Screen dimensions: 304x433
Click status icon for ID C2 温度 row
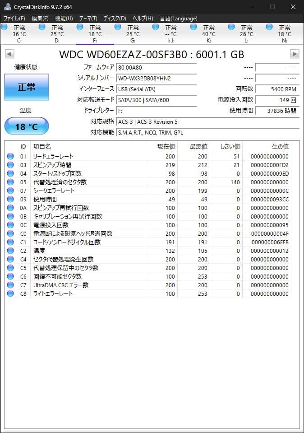[10, 251]
